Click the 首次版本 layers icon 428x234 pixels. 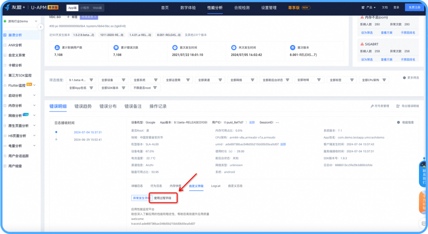(x=292, y=48)
